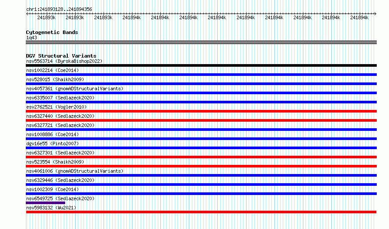389x229 pixels.
Task: Open the nsv5563714 (ByrskaBishop2022) label
Action: point(64,61)
